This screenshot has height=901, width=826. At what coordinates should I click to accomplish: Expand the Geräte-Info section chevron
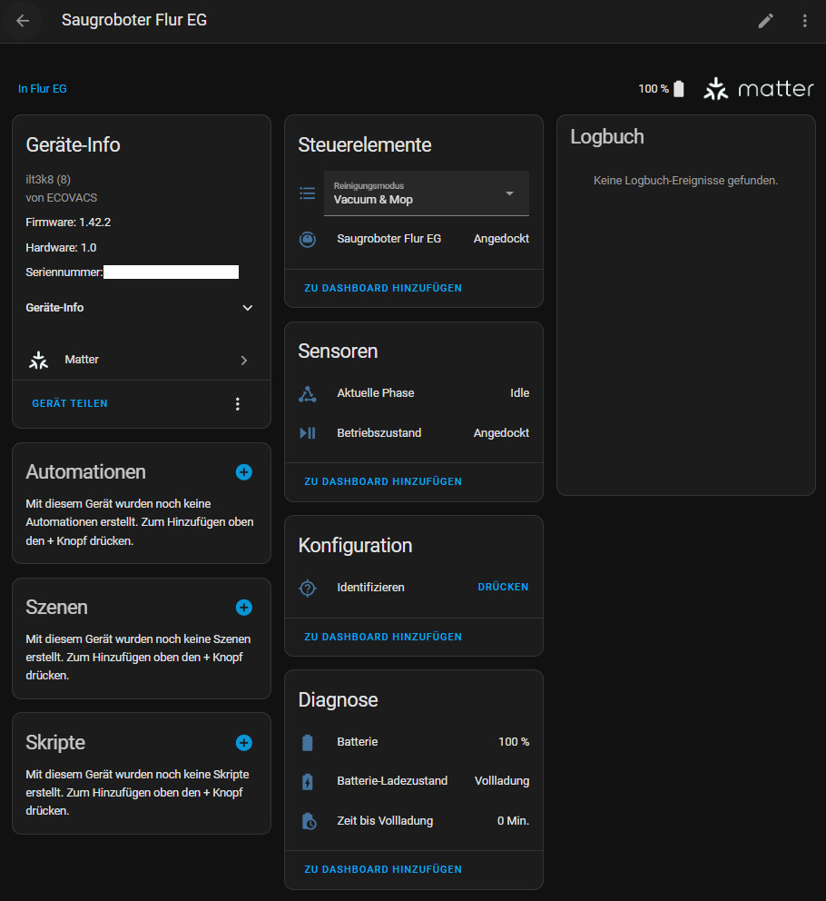click(248, 308)
